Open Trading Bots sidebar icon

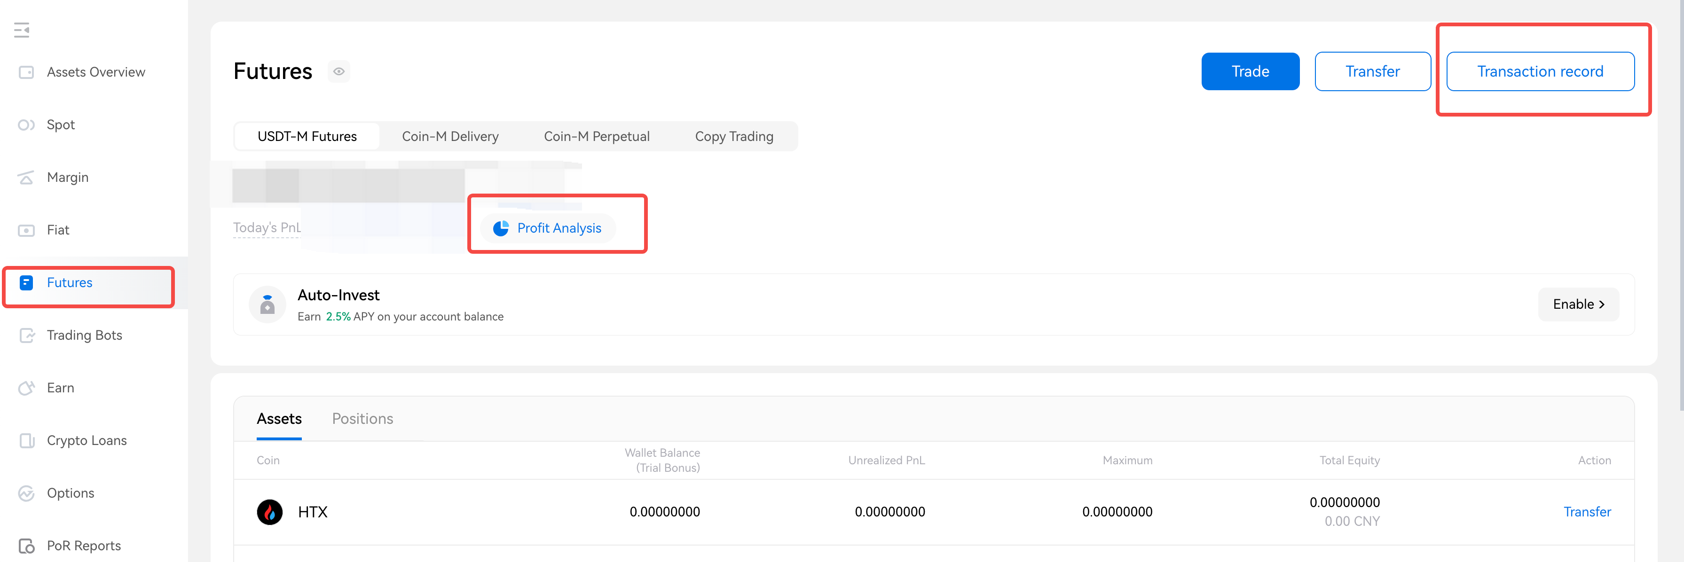click(26, 335)
